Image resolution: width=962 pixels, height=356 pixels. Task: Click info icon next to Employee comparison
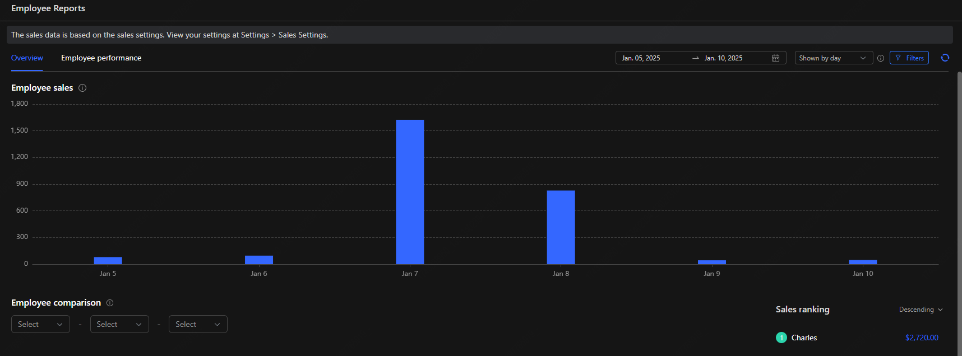(110, 303)
